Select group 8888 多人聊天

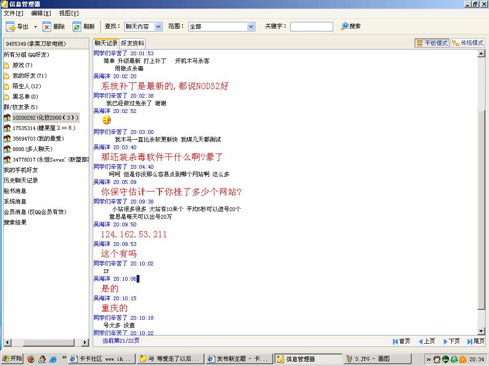coord(32,149)
